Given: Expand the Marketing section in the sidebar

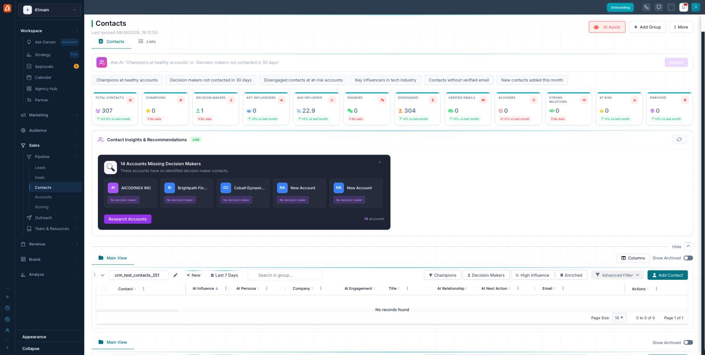Looking at the screenshot, I should pyautogui.click(x=50, y=115).
